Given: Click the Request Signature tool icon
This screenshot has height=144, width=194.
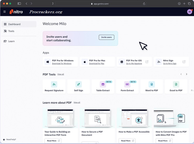Looking at the screenshot, I should (x=54, y=84).
